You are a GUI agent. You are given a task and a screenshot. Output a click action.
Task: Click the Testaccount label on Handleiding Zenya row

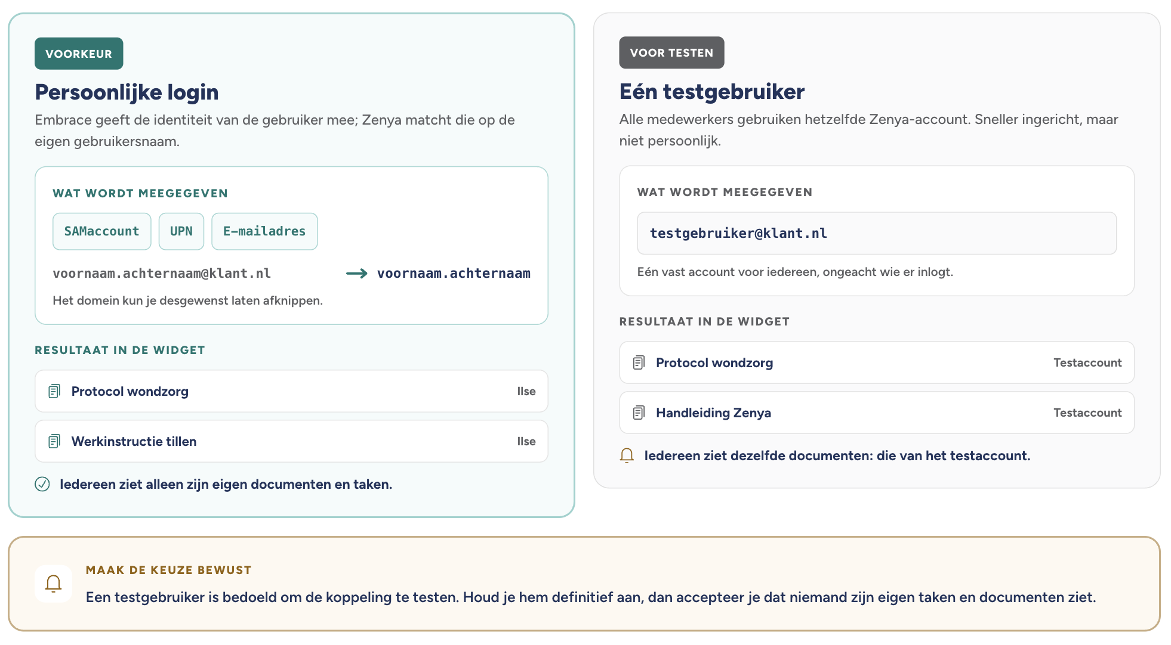pyautogui.click(x=1087, y=413)
